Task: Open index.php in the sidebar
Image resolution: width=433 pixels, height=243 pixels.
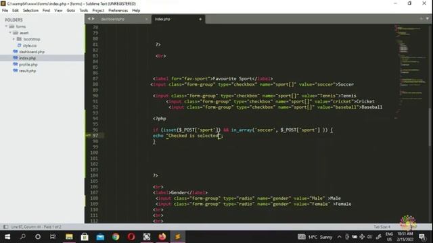Action: pyautogui.click(x=27, y=58)
